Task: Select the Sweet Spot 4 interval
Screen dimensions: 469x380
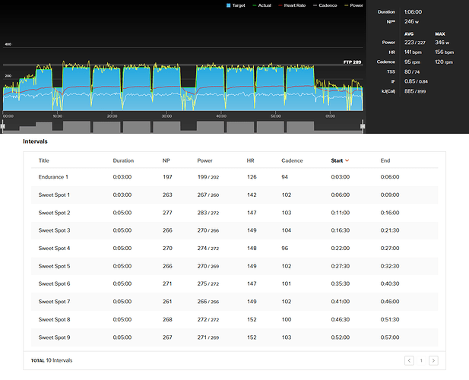Action: click(234, 249)
